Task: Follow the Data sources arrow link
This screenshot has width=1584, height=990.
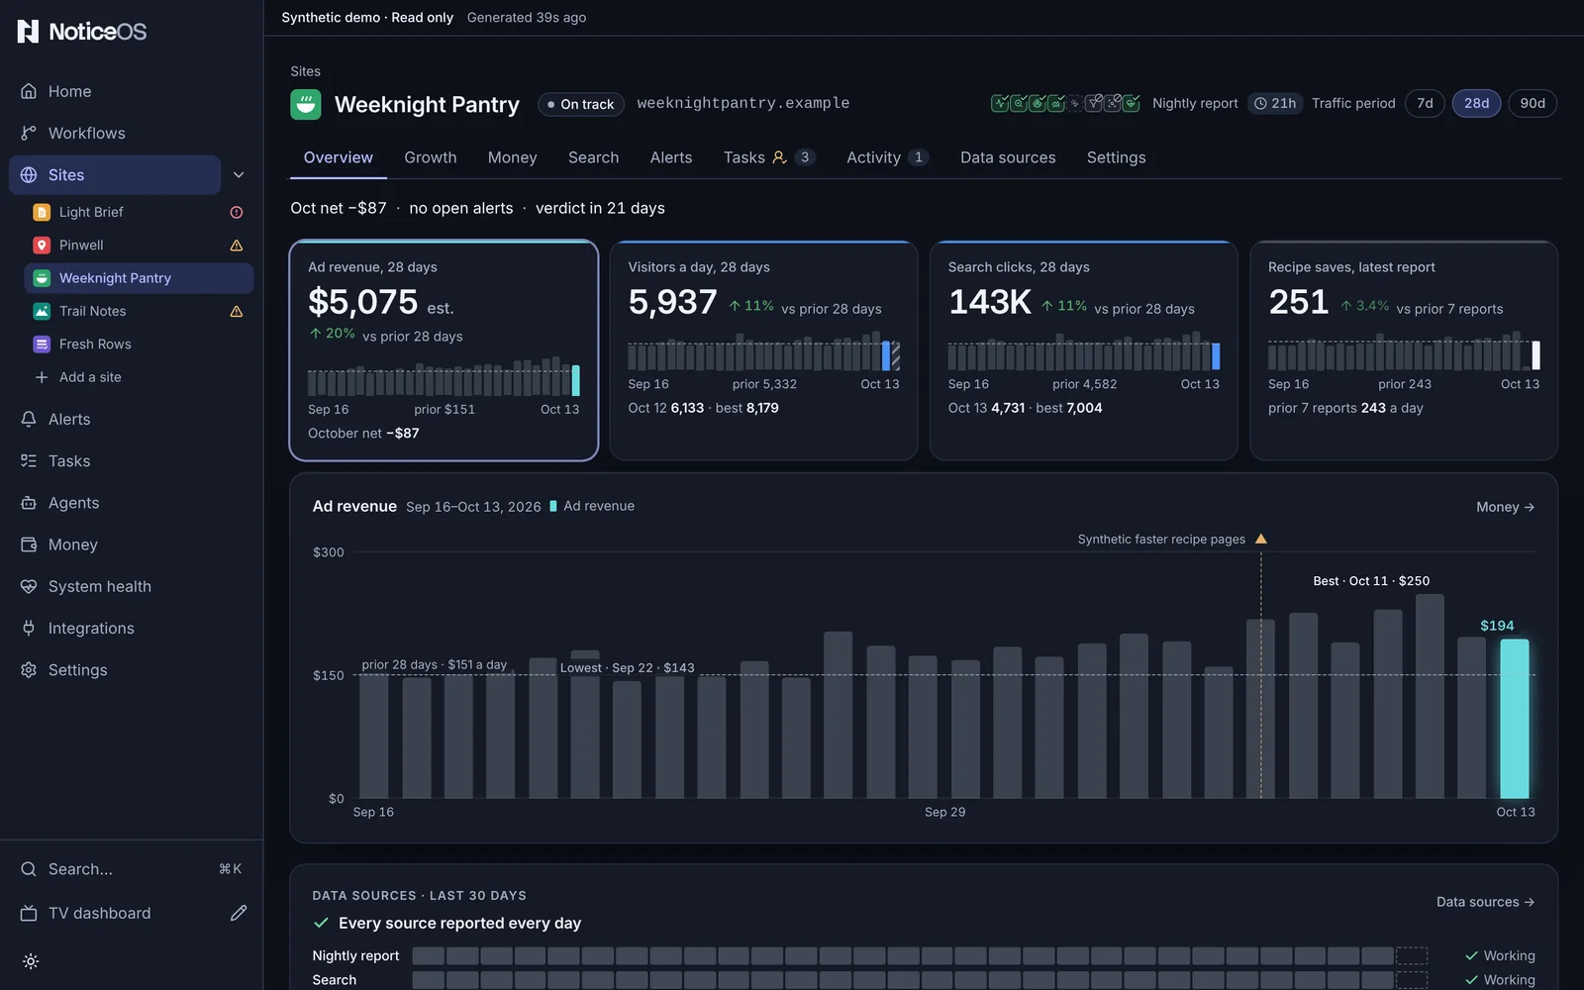Action: (x=1486, y=902)
